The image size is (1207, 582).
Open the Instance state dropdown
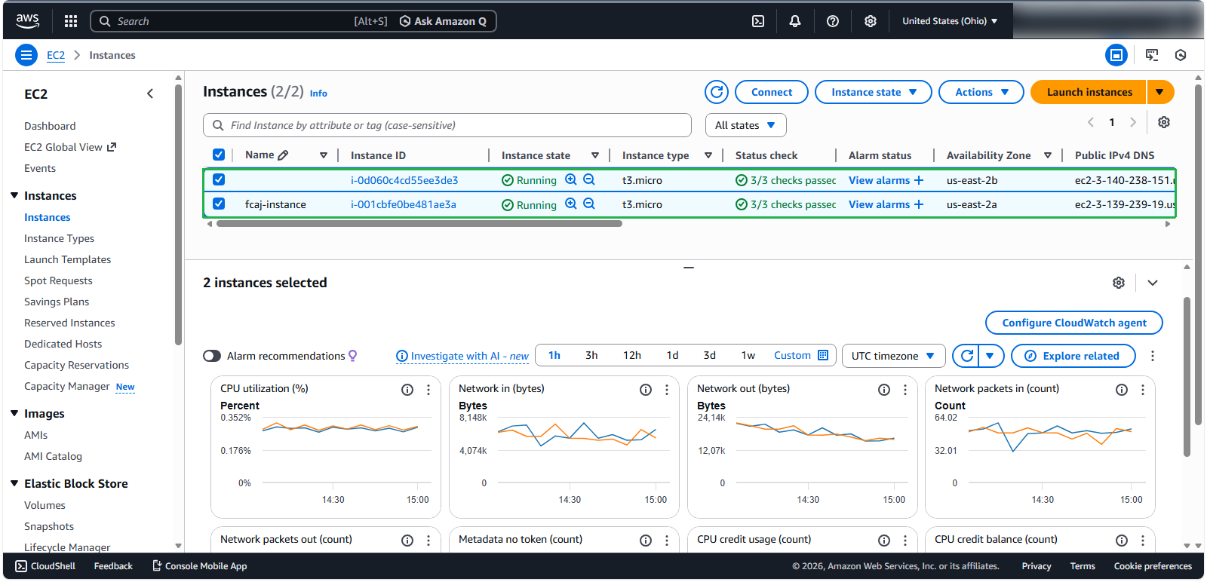[x=874, y=92]
